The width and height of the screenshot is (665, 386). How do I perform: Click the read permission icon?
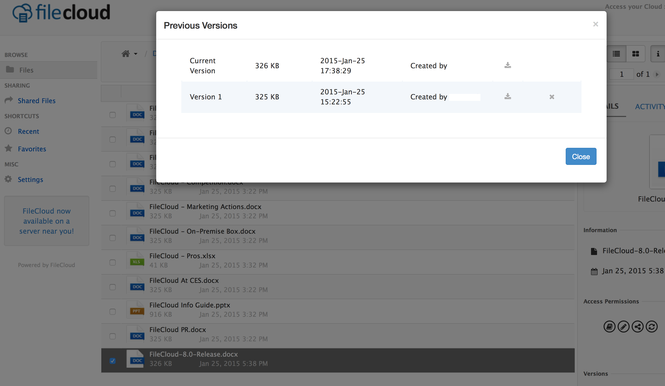pos(609,327)
